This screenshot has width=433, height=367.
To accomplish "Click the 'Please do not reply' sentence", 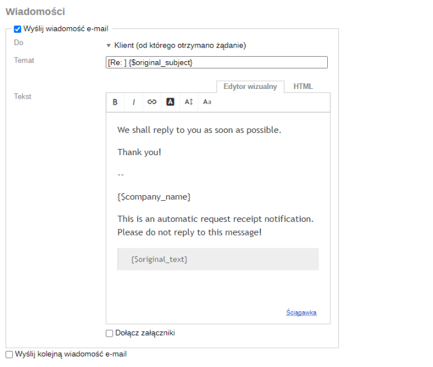I will [x=189, y=232].
